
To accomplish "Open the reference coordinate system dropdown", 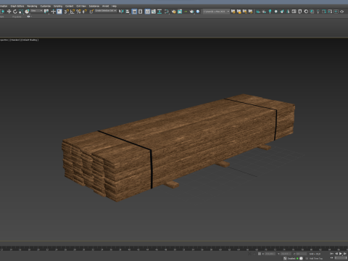I will (36, 11).
